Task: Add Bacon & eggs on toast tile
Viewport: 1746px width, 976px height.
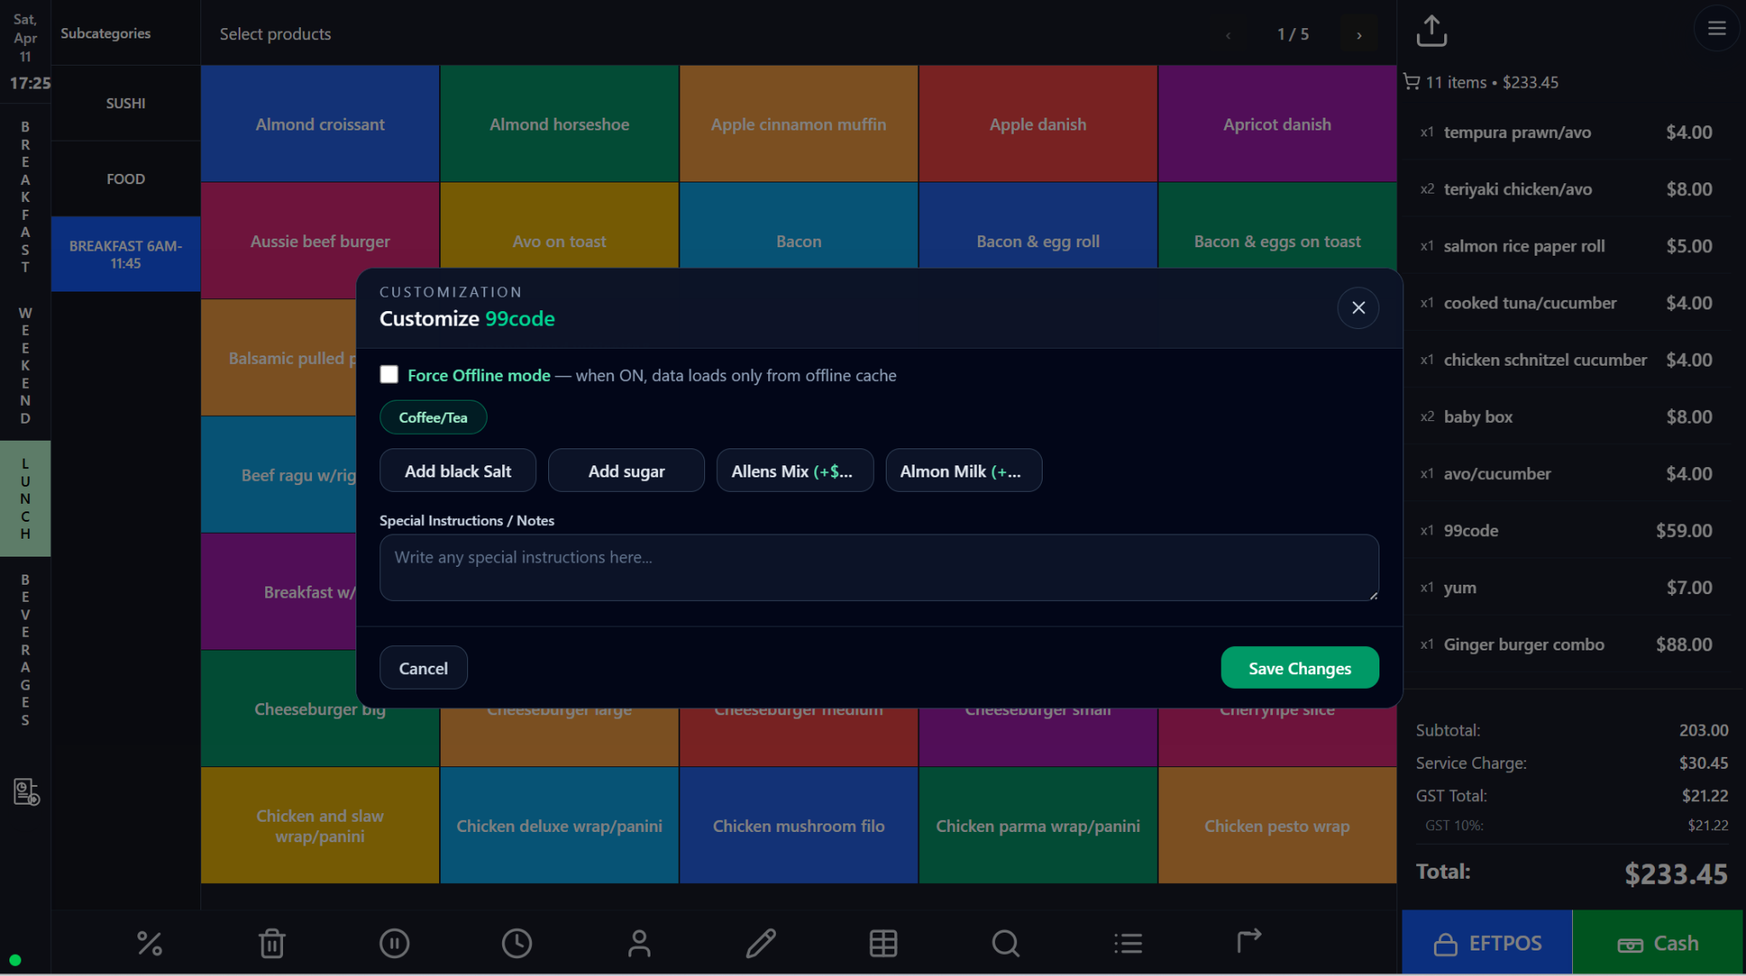Action: pyautogui.click(x=1277, y=226)
